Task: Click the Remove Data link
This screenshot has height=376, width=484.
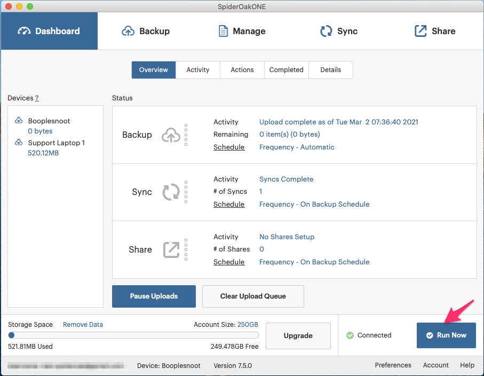Action: tap(83, 324)
